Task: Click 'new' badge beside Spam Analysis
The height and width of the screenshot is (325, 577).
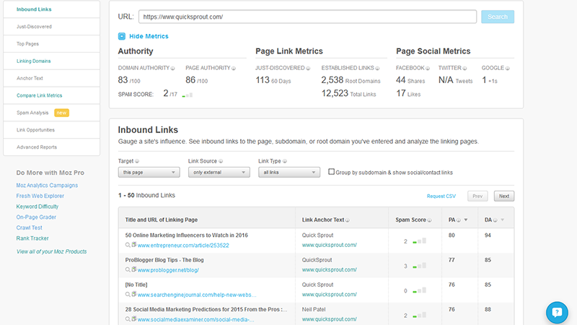Action: 61,113
